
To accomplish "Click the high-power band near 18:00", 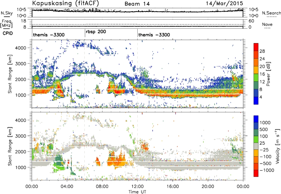I will pos(190,93).
